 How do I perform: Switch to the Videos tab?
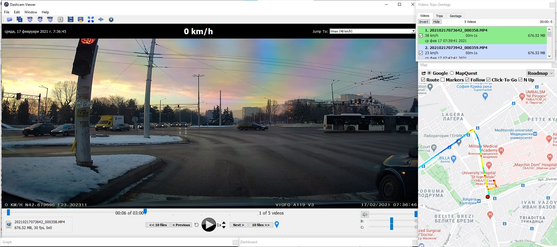tap(425, 16)
